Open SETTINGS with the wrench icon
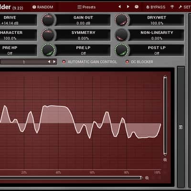Screen dimensions: 191x191 tap(185, 7)
